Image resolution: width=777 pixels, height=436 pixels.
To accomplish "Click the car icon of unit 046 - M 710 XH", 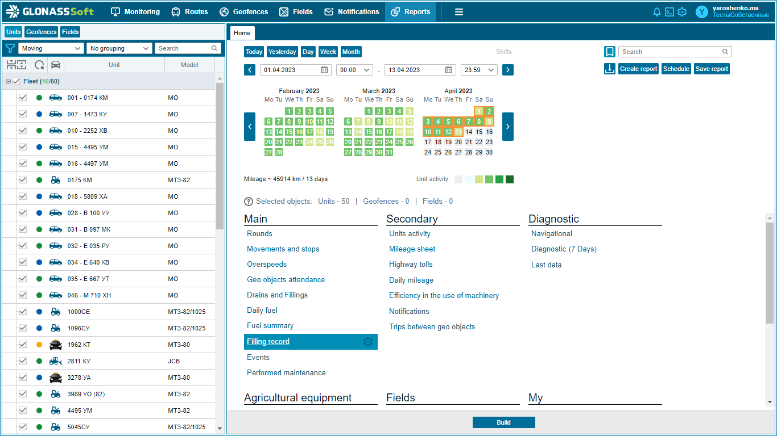I will 55,295.
